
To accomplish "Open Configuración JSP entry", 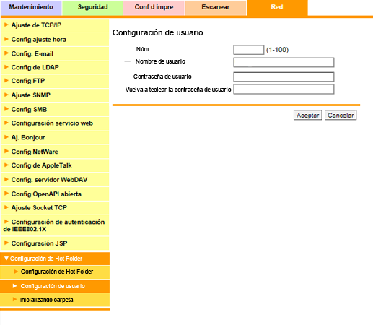I will [x=55, y=243].
